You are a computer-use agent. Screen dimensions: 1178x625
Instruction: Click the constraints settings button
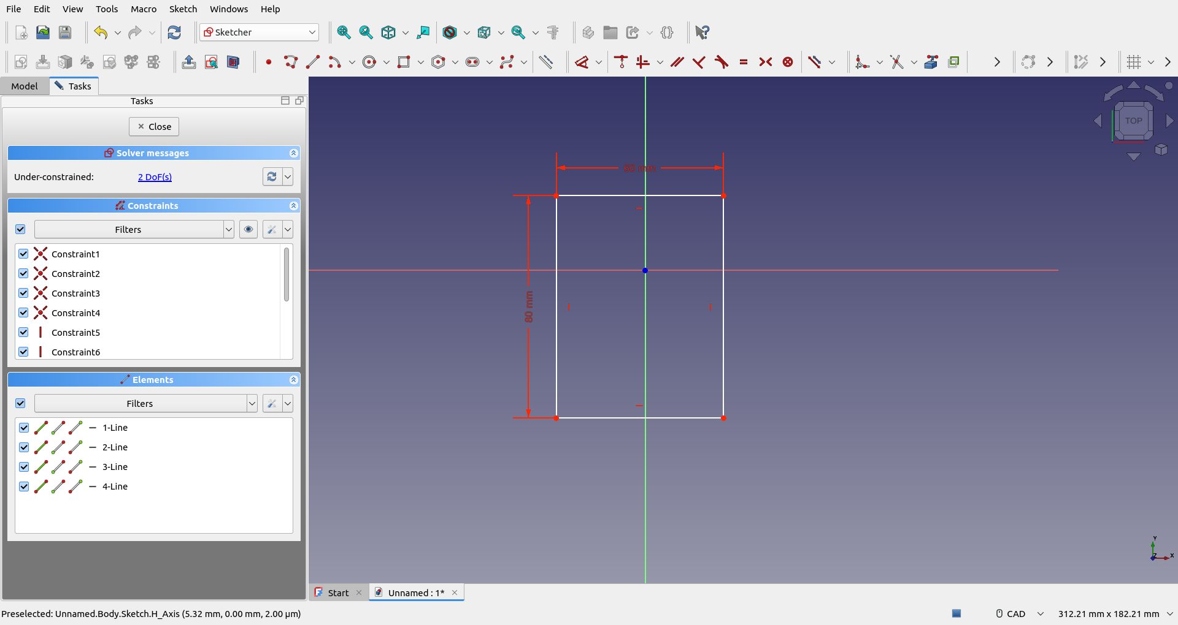click(x=272, y=229)
